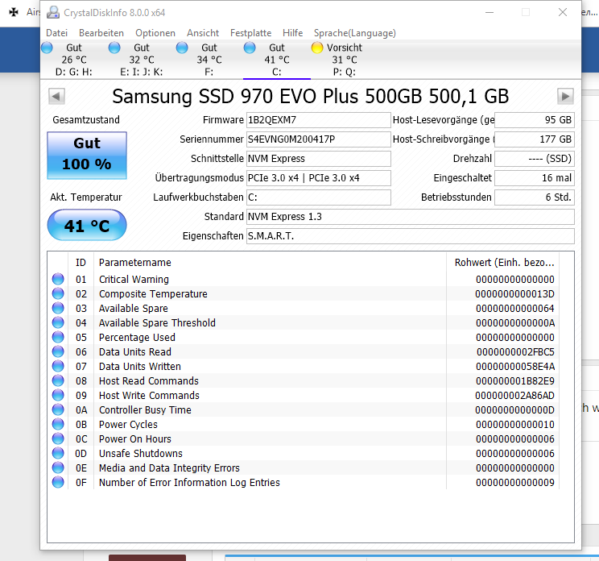
Task: Select the Available Spare row
Action: click(304, 309)
